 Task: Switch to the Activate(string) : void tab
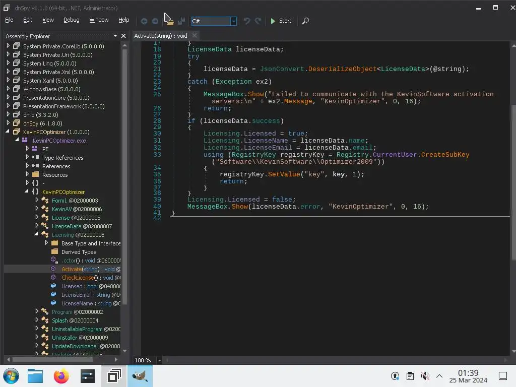(161, 36)
